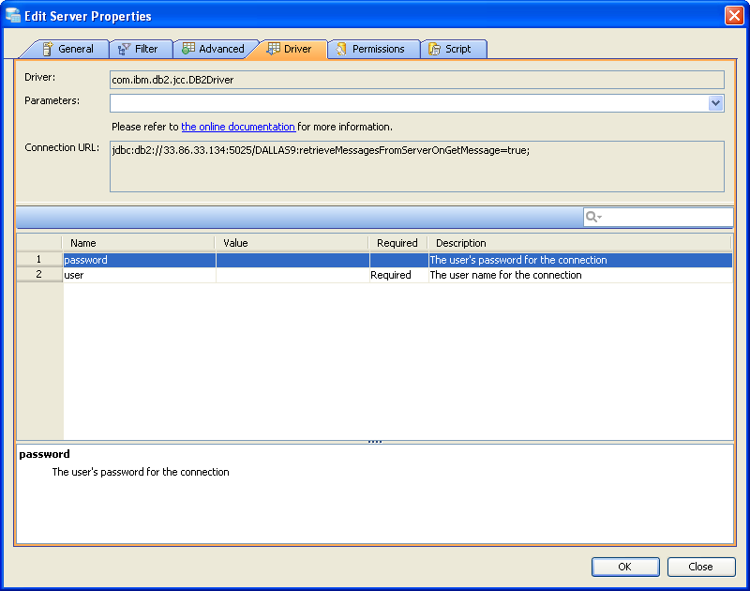Click the Value column header

(x=292, y=243)
